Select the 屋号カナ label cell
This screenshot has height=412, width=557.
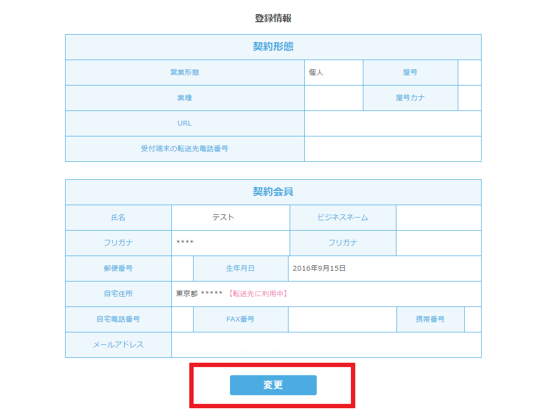pyautogui.click(x=410, y=98)
